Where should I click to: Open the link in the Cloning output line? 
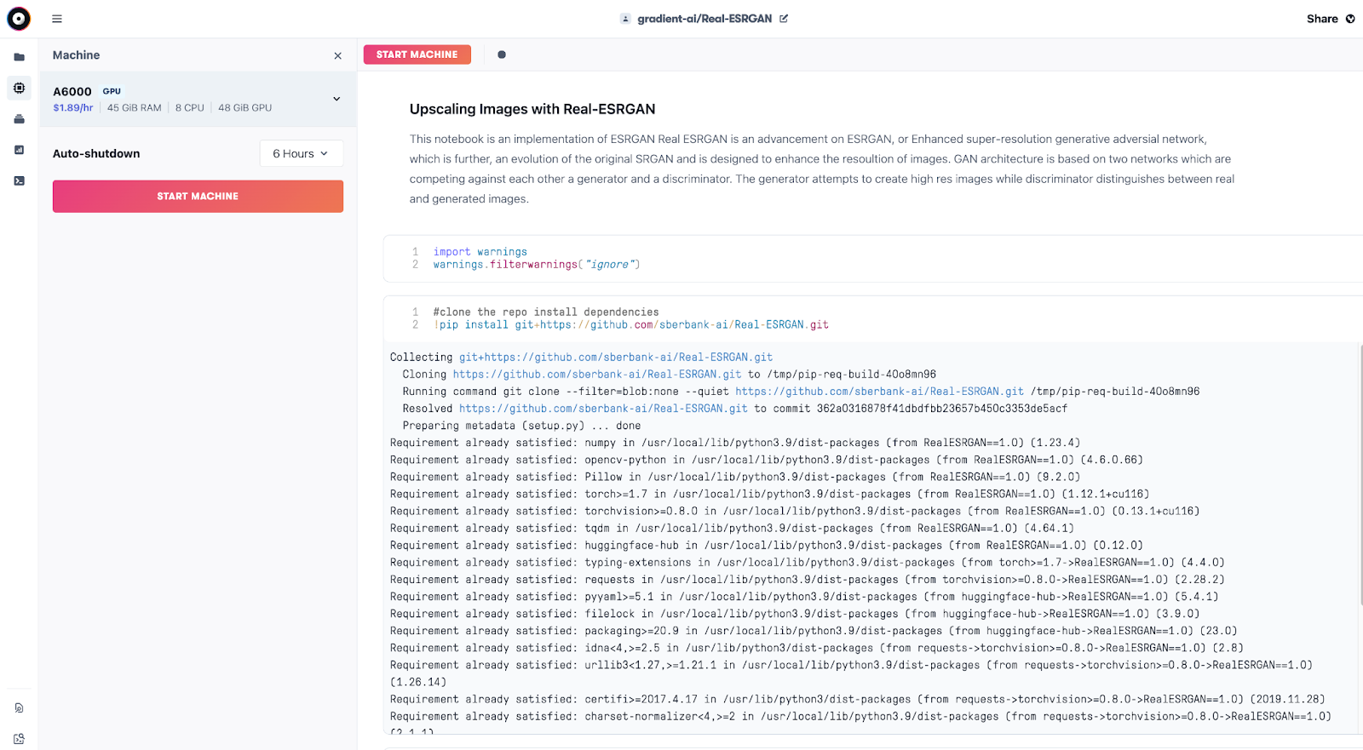coord(597,375)
